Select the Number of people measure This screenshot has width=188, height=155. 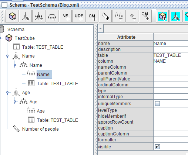coord(40,129)
